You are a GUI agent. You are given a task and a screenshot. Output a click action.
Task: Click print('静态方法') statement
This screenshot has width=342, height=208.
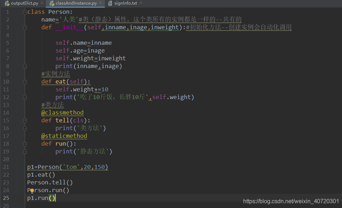click(84, 151)
